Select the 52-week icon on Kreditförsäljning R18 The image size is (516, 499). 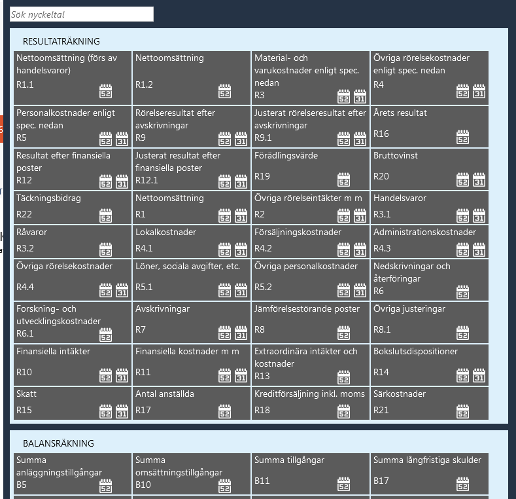point(343,411)
